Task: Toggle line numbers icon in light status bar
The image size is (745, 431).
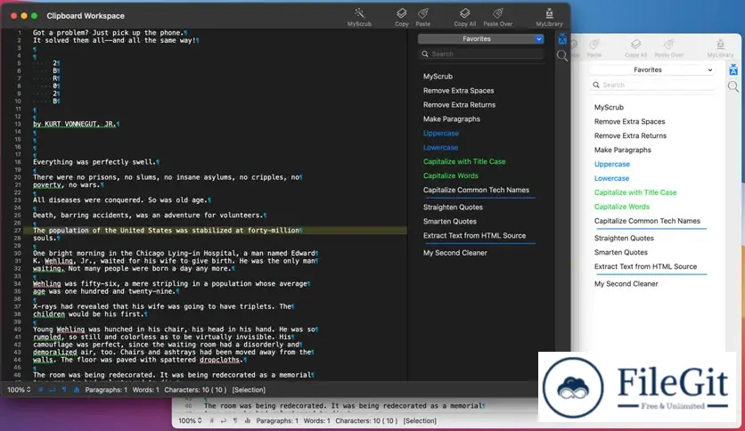Action: pyautogui.click(x=211, y=420)
